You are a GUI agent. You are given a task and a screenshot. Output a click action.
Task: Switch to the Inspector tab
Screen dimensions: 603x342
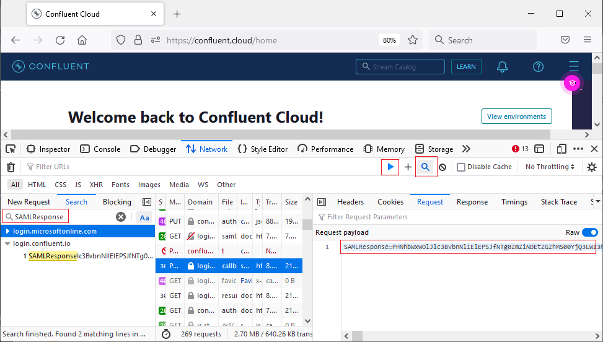[48, 149]
